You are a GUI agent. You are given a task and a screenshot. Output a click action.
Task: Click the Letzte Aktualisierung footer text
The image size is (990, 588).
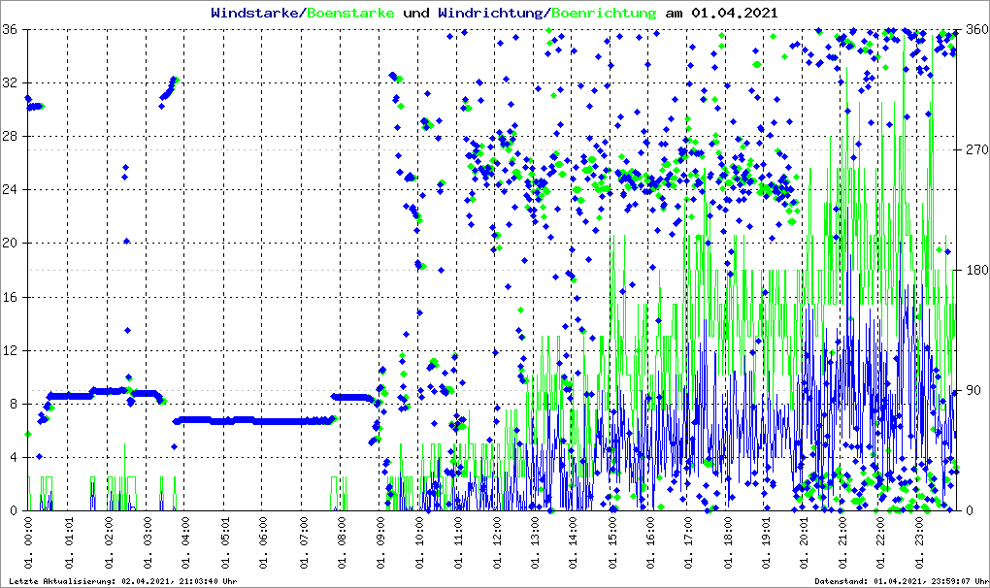121,581
